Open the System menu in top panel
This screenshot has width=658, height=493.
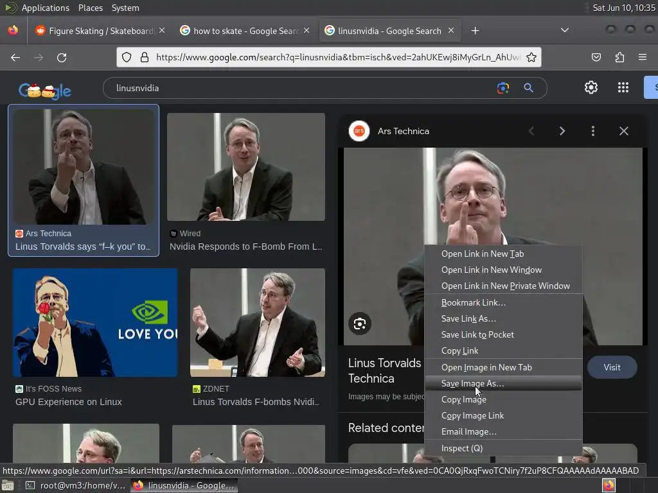[x=125, y=8]
